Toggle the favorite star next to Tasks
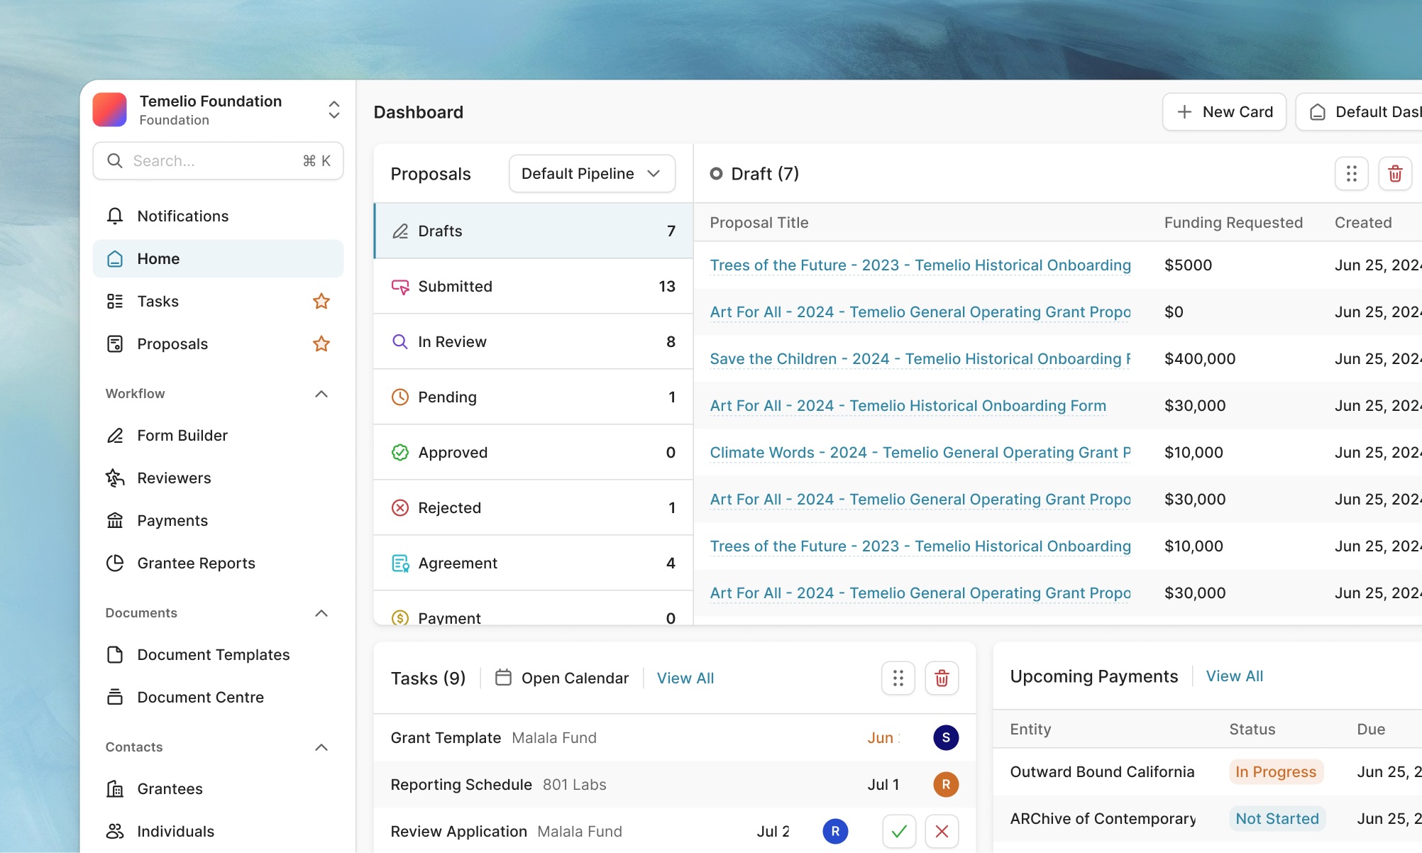Screen dimensions: 1422x853 pos(321,302)
